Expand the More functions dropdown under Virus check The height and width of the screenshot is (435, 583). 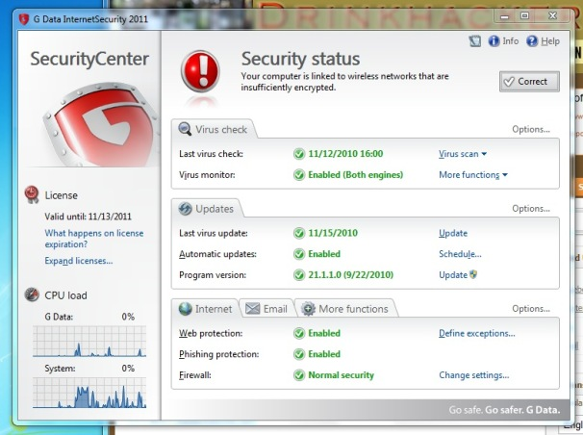473,175
